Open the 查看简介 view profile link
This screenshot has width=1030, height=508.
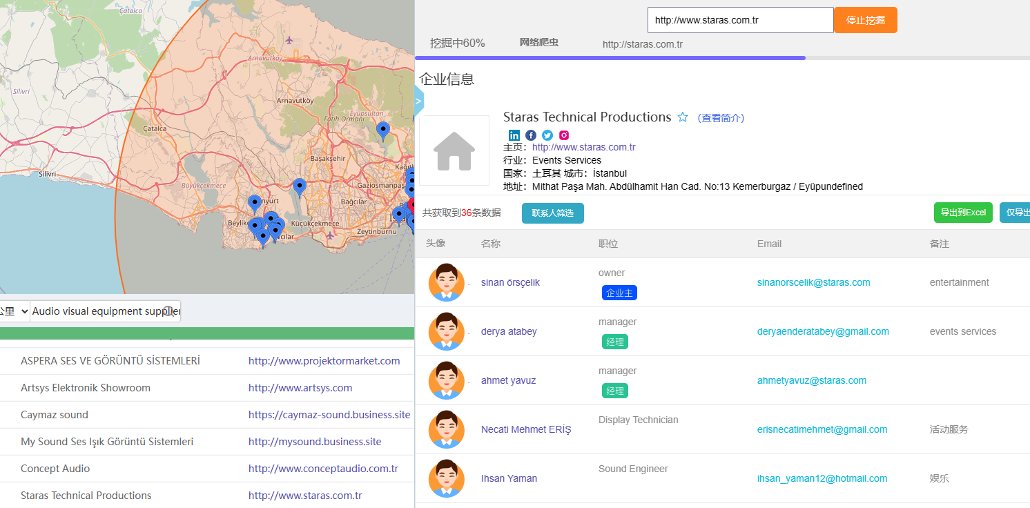[721, 118]
